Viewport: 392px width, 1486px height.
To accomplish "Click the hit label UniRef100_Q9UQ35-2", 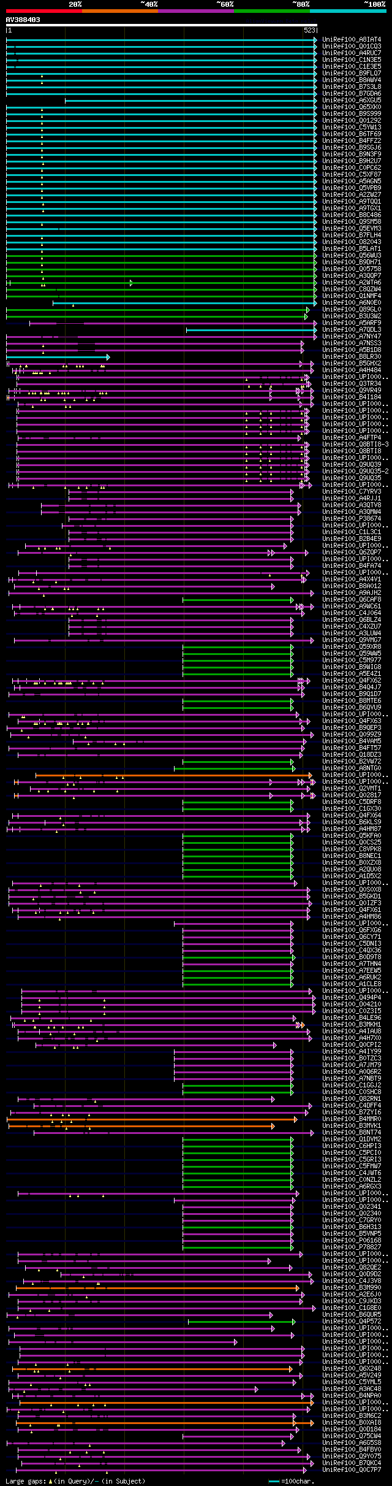I will [x=355, y=472].
